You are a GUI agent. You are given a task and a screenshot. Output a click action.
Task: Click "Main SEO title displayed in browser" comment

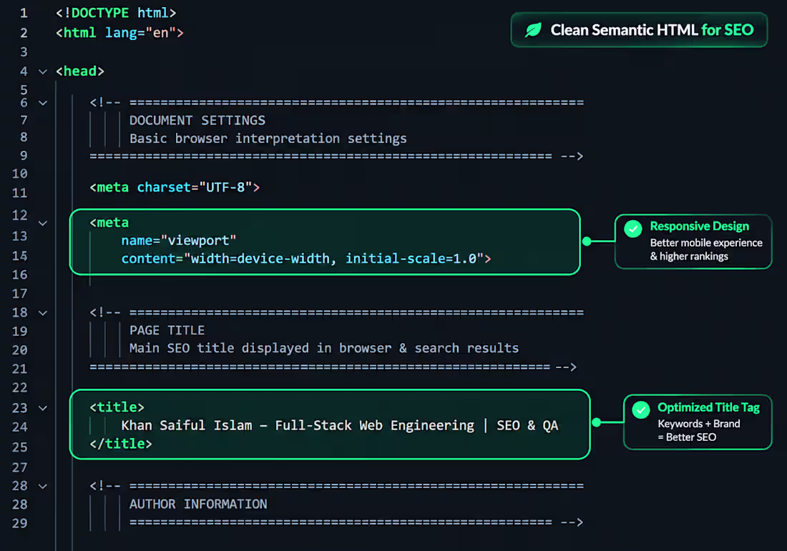click(323, 349)
